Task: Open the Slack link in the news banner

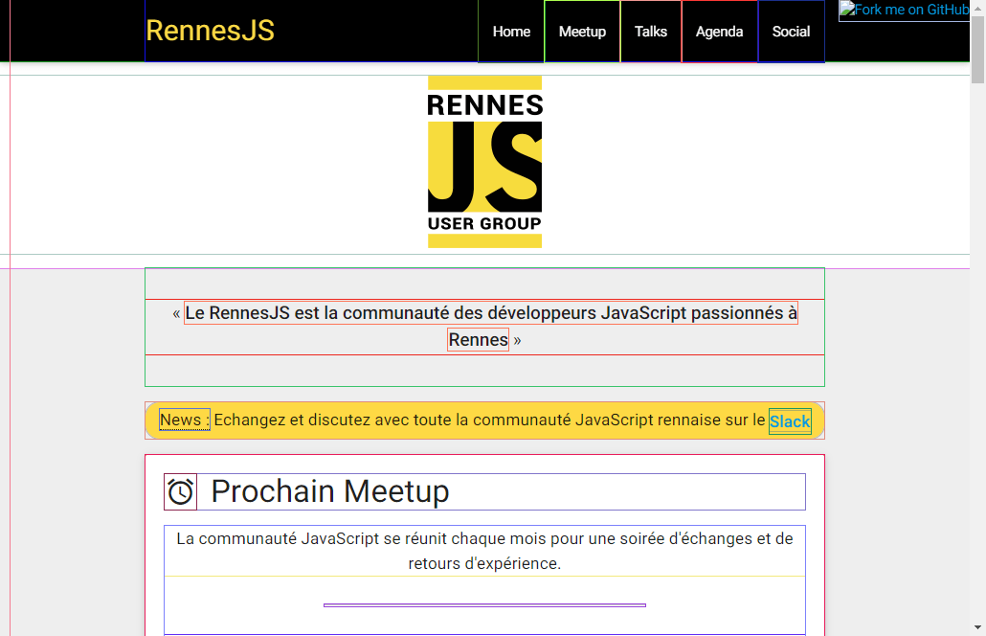Action: point(790,421)
